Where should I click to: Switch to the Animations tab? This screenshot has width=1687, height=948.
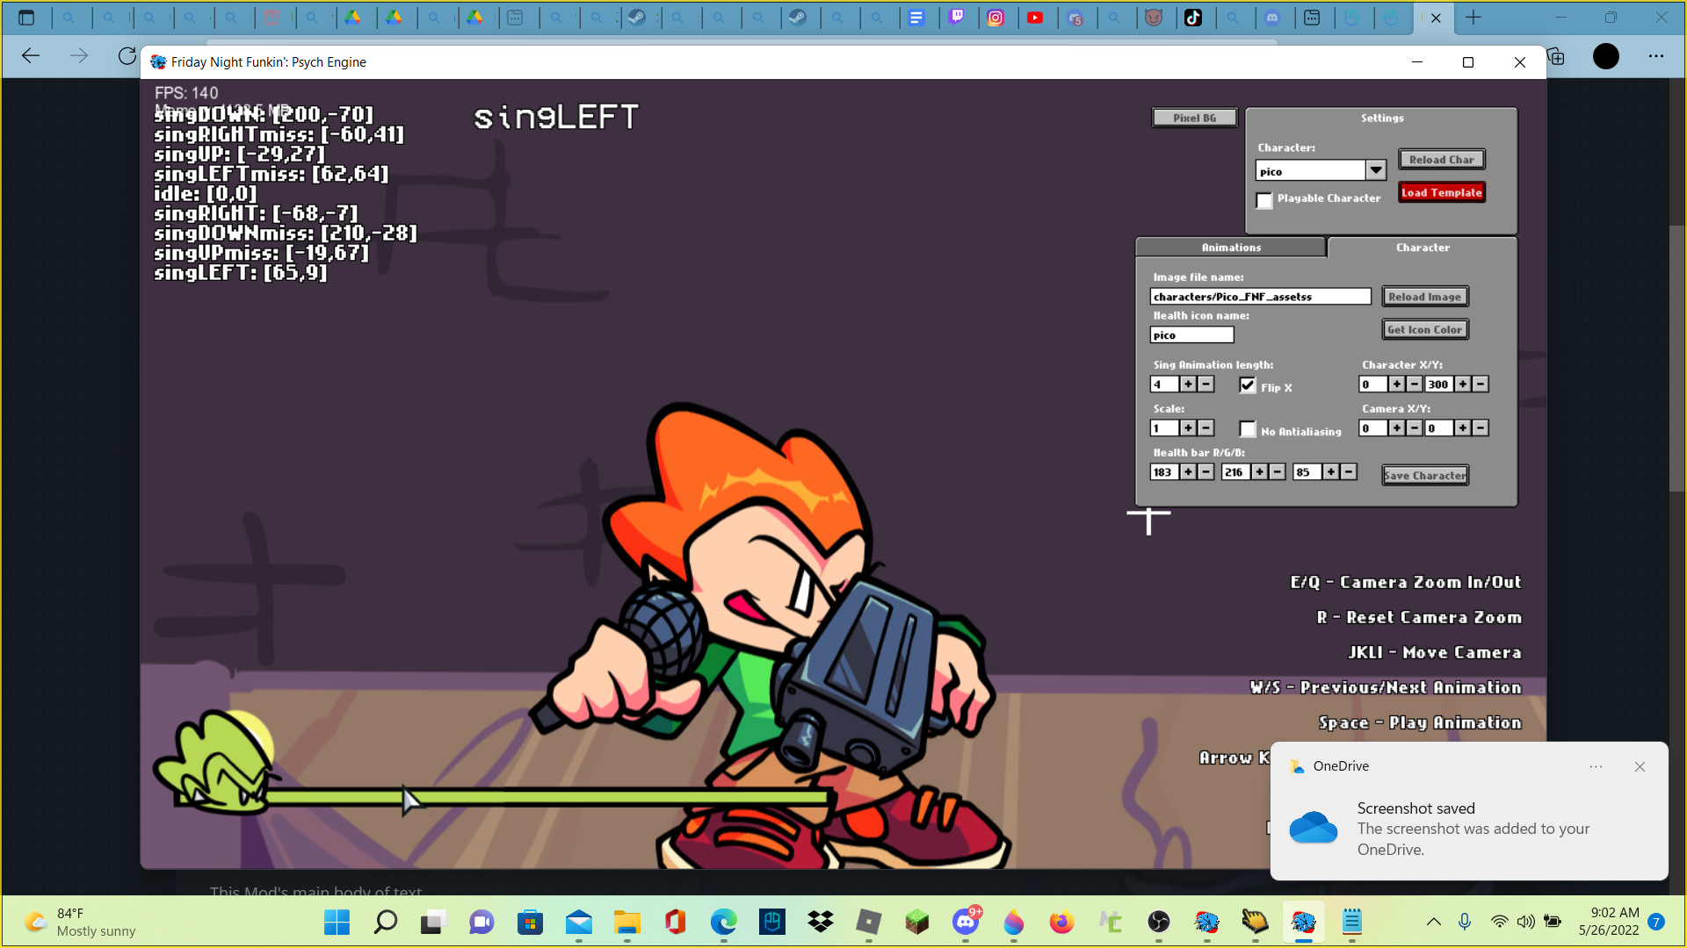tap(1230, 248)
